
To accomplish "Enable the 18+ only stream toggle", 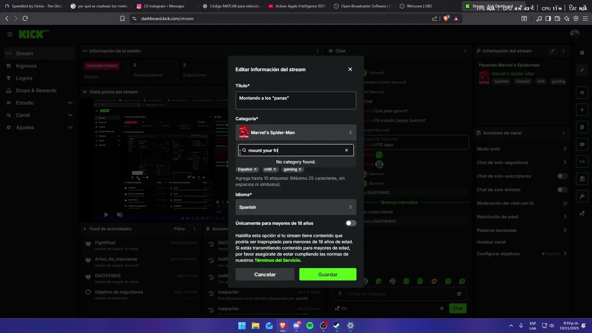I will coord(351,223).
